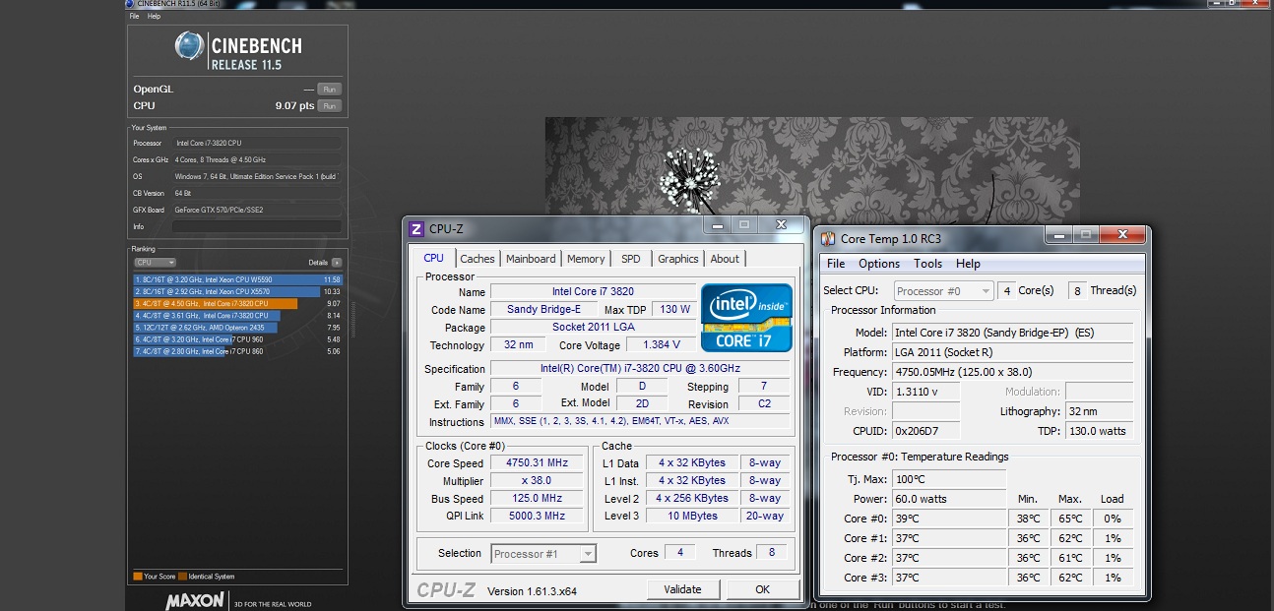Click OK in CPU-Z
The image size is (1274, 611).
tap(762, 589)
